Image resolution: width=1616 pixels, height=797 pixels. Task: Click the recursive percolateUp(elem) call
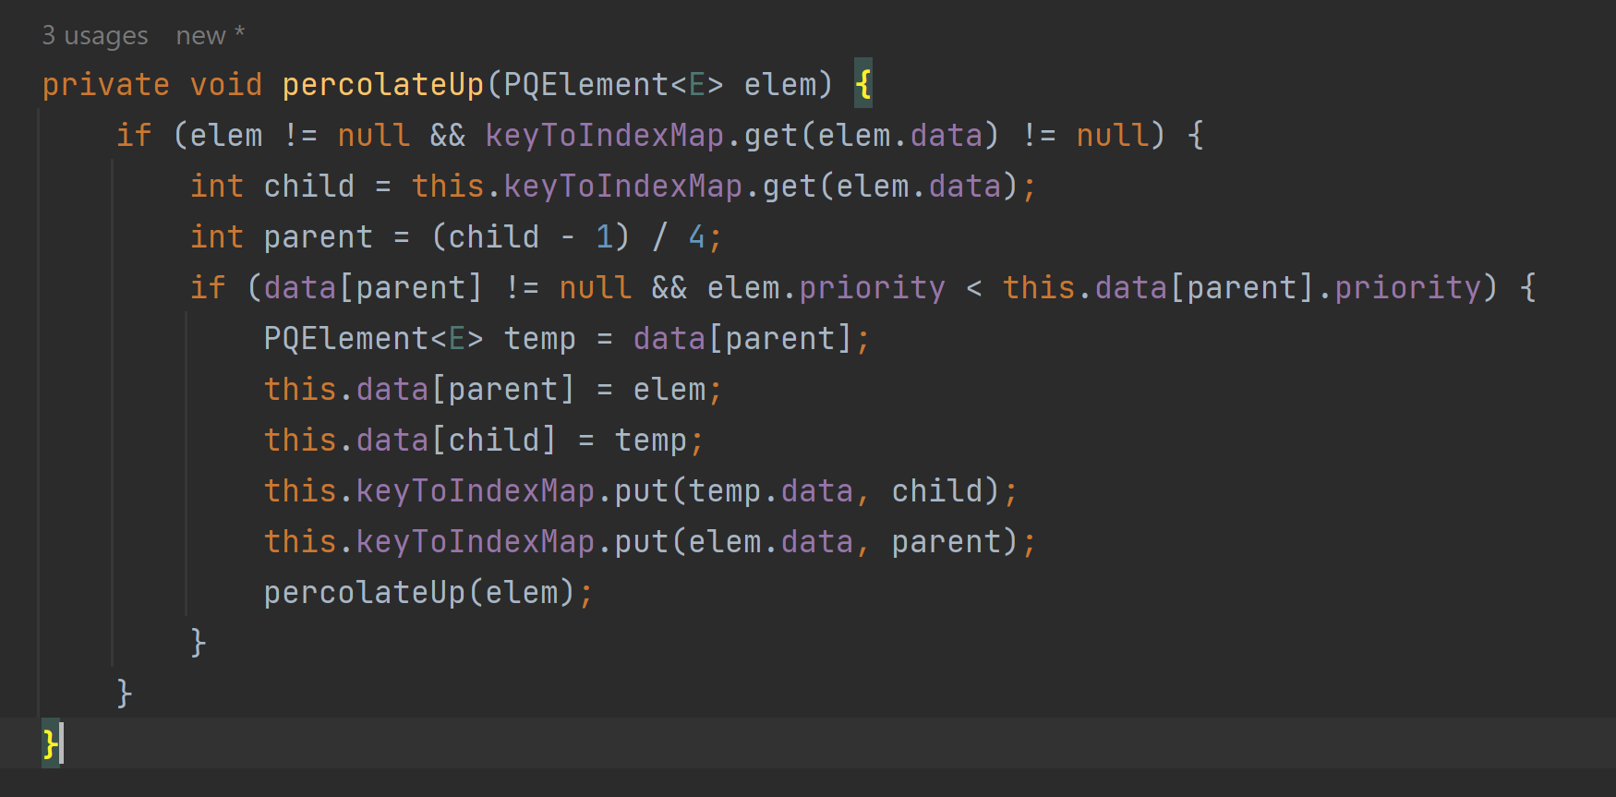pos(364,593)
